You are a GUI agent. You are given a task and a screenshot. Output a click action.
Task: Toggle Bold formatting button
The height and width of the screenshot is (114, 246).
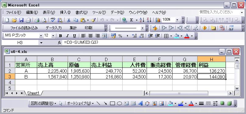[60, 36]
